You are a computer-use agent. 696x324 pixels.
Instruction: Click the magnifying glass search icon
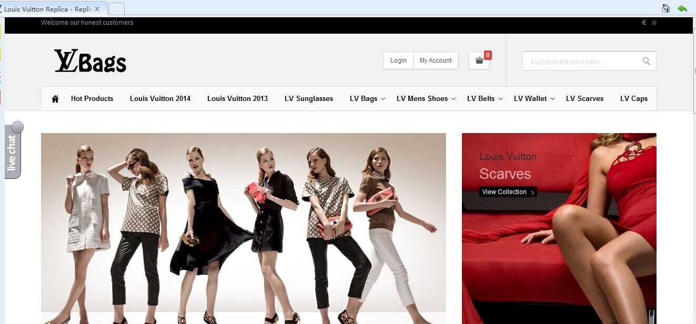[647, 62]
